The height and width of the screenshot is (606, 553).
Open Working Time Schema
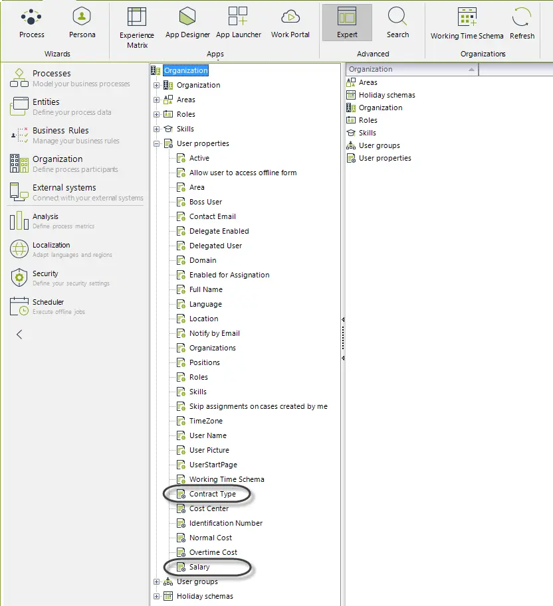point(467,24)
